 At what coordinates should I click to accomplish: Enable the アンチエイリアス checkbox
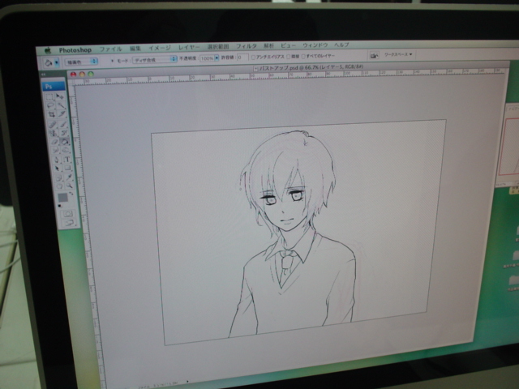[x=253, y=58]
